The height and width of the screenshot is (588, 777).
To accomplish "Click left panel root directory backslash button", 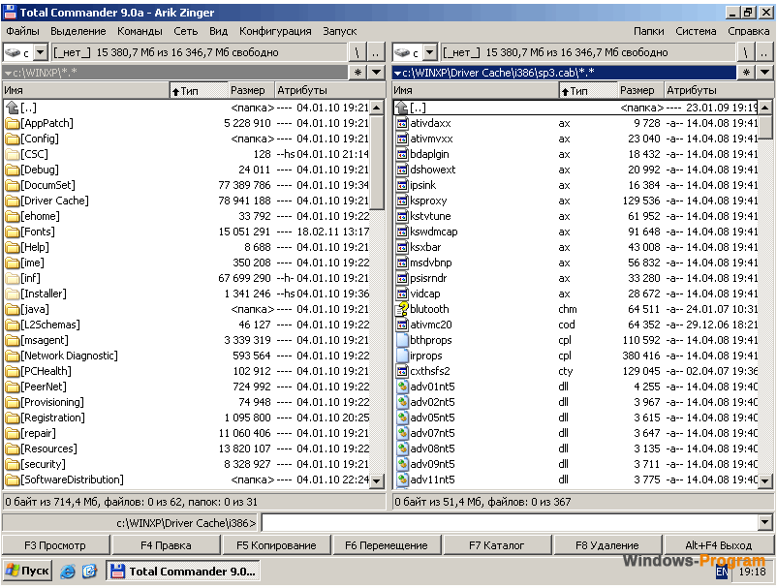I will click(357, 52).
